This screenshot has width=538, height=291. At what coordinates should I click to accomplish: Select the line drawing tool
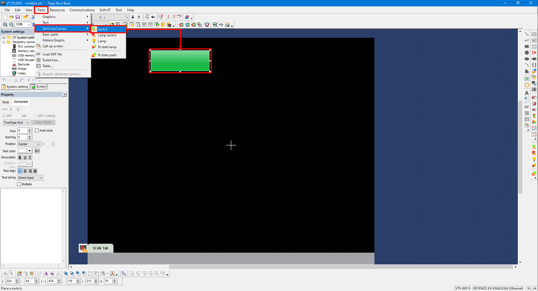(x=527, y=34)
